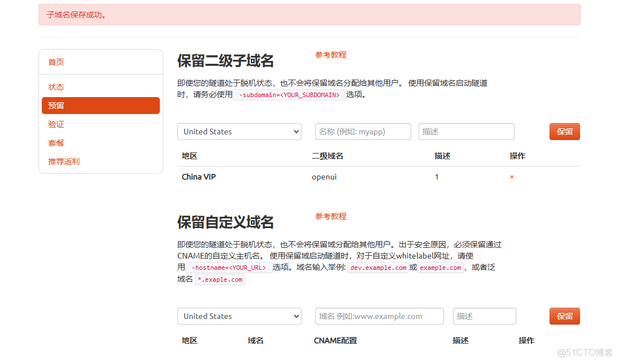Go to 首页 in the sidebar
This screenshot has height=363, width=619.
coord(56,62)
